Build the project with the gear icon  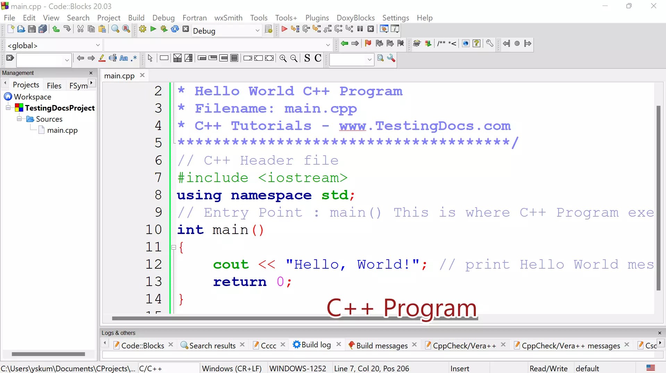click(x=142, y=29)
